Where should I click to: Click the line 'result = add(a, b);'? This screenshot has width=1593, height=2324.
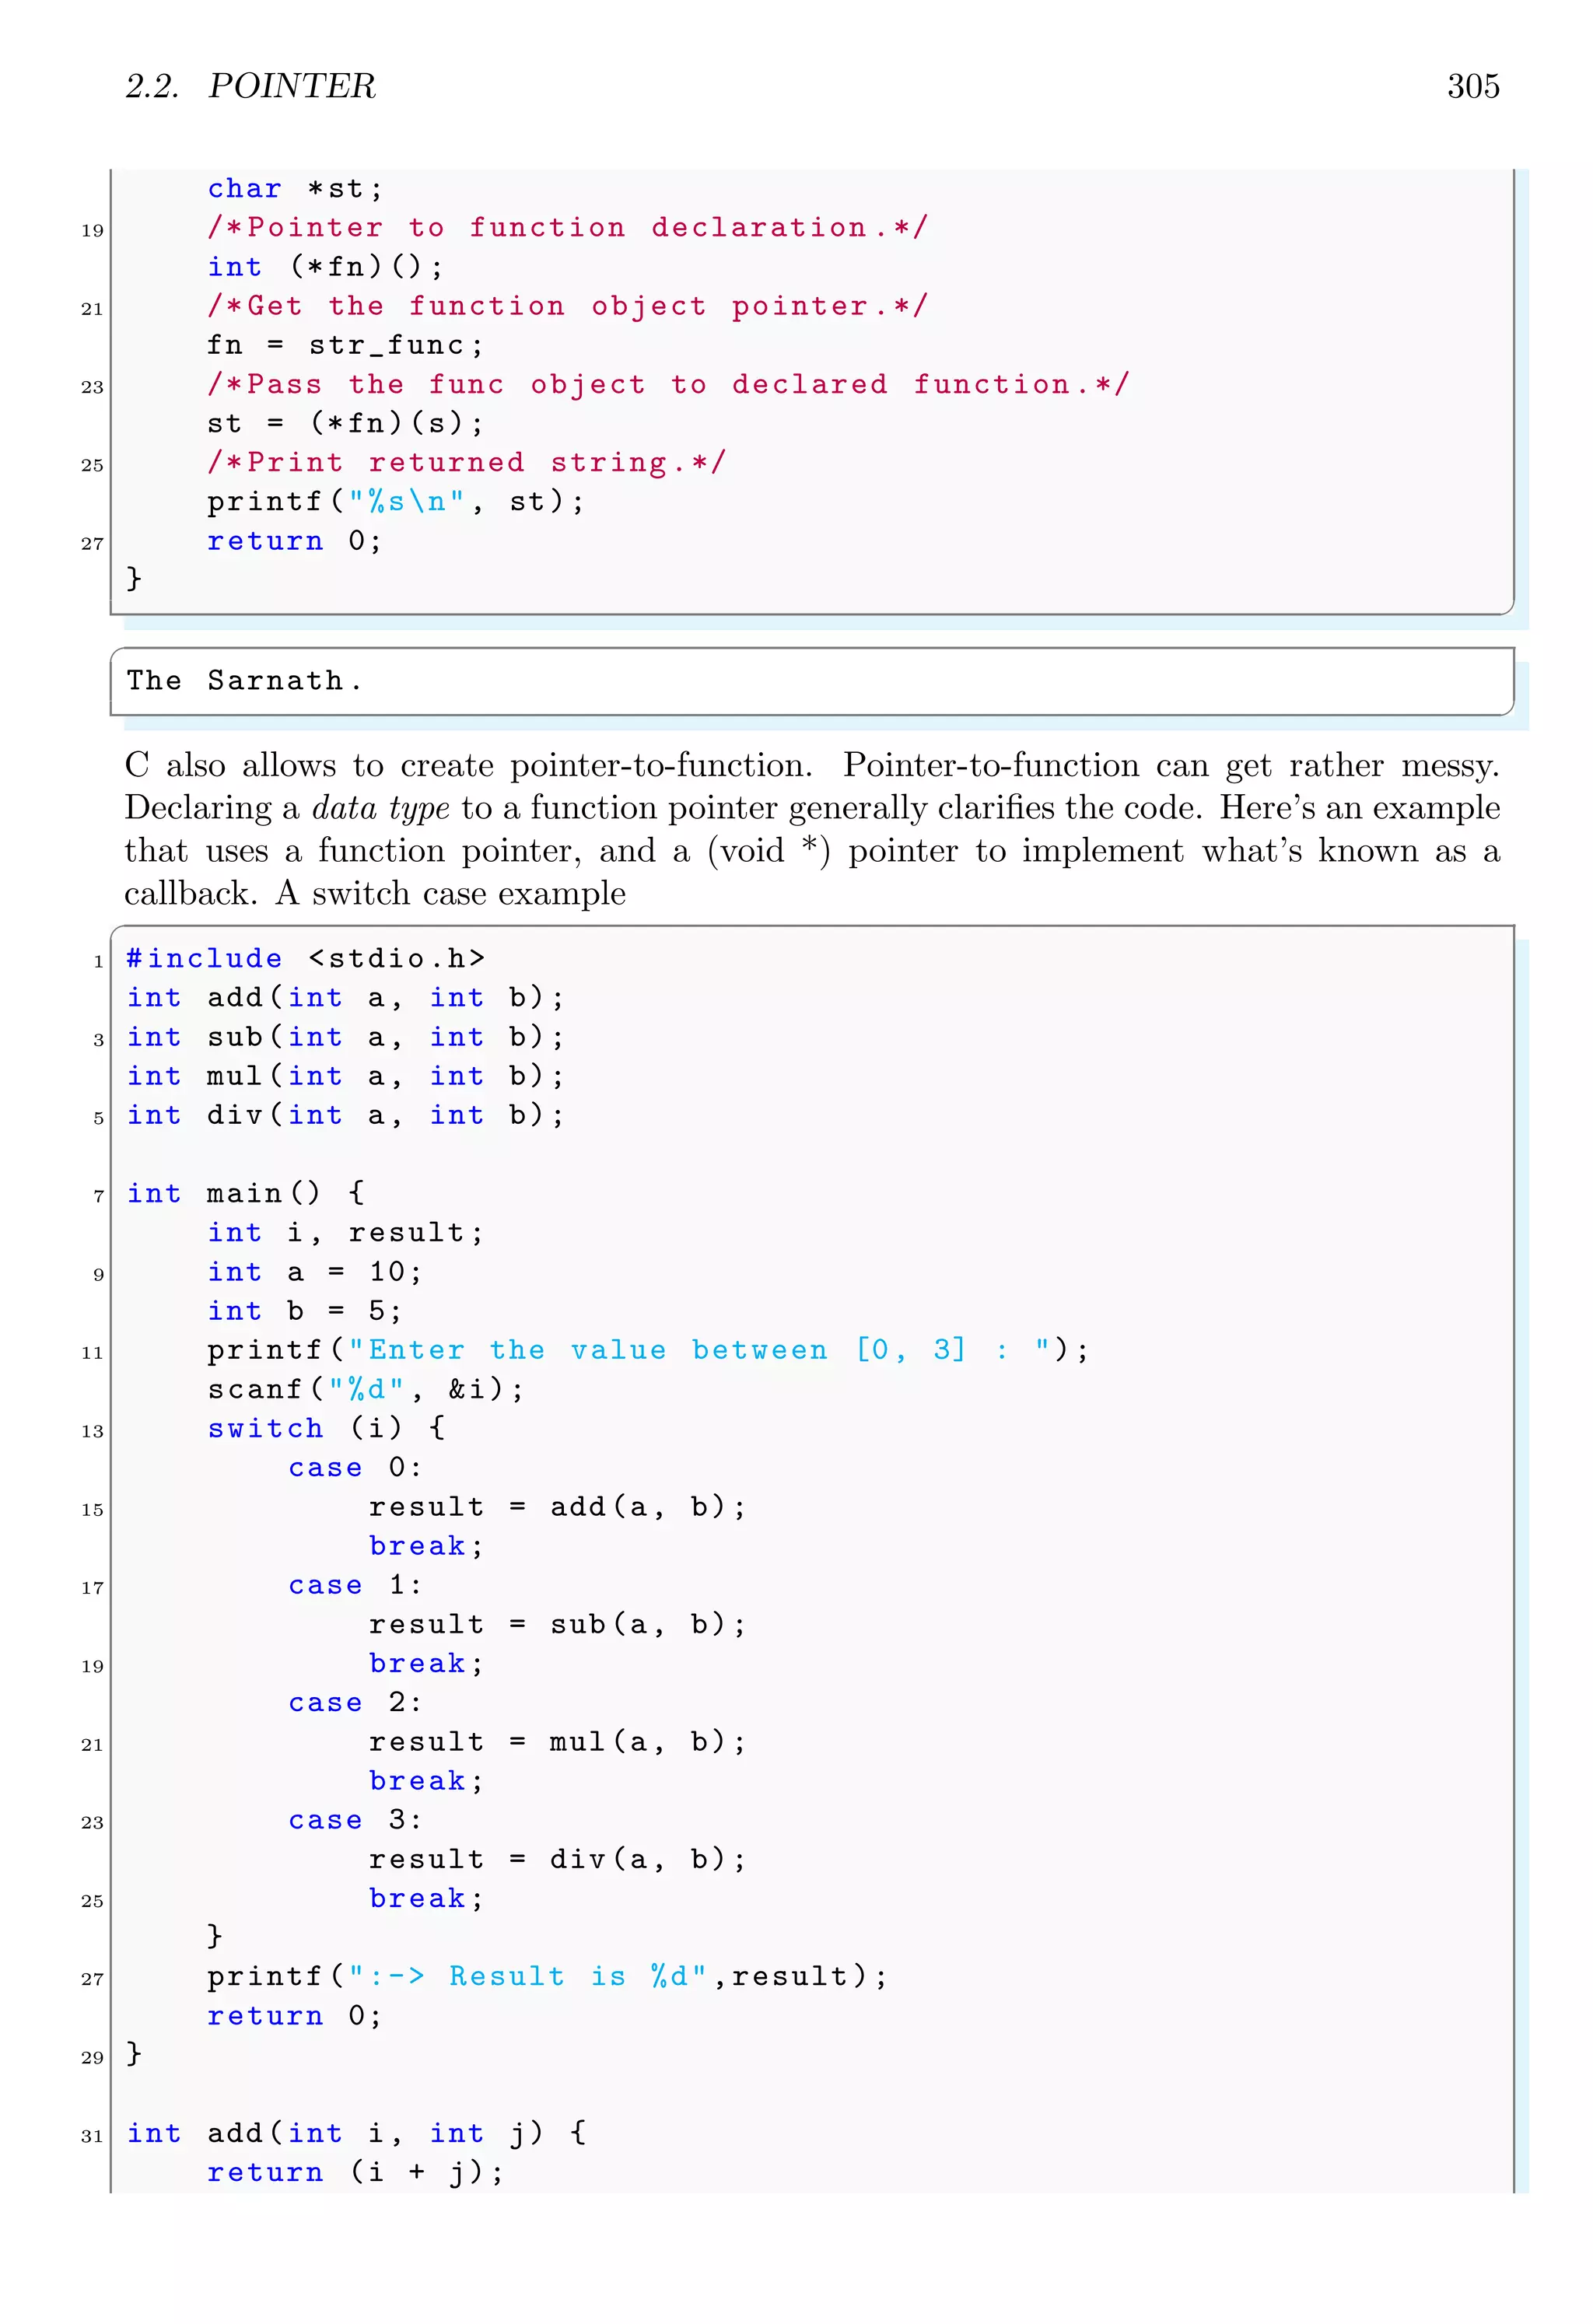point(558,1506)
